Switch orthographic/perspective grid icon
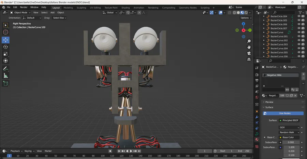The image size is (307, 159). click(249, 59)
